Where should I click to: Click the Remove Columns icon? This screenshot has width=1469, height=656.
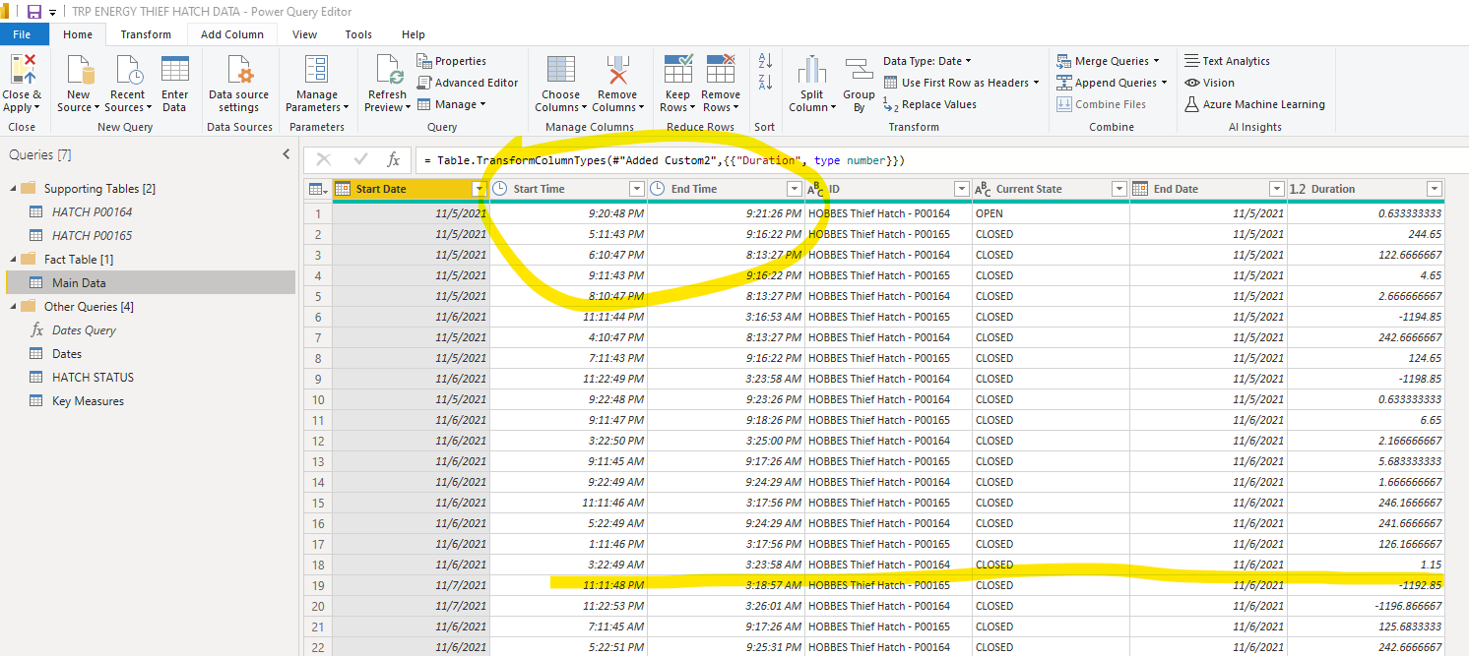[x=617, y=71]
